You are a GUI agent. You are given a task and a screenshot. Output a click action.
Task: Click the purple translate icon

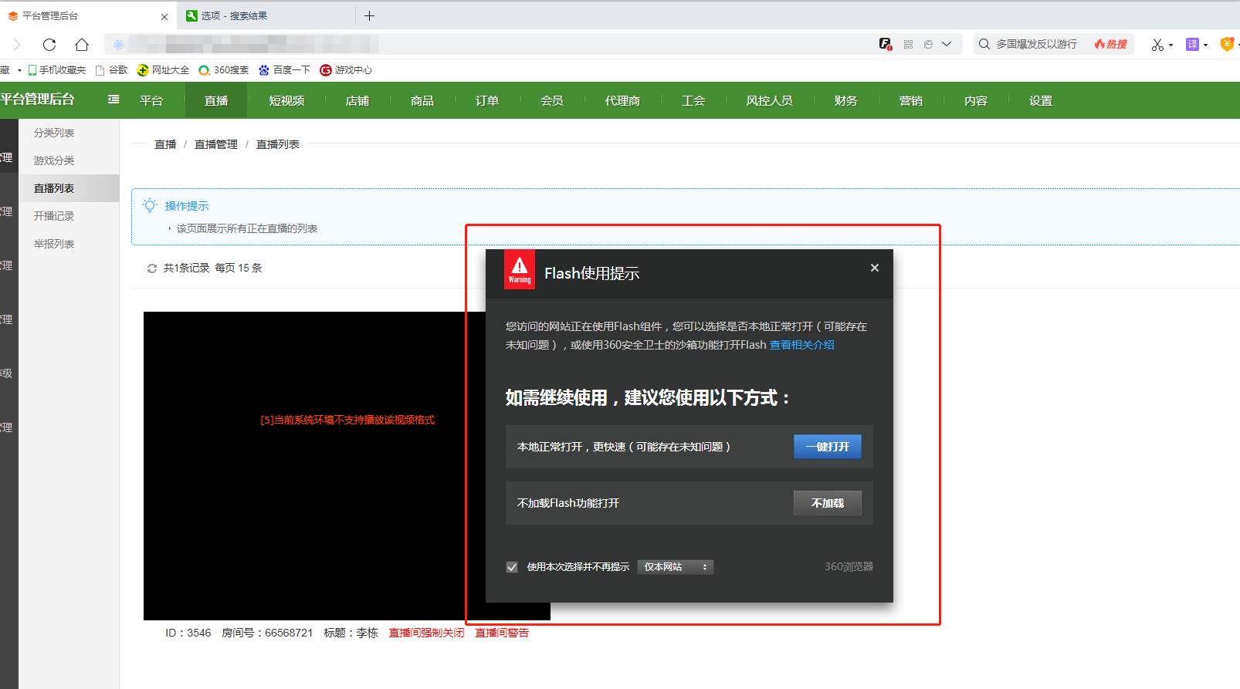[x=1192, y=45]
